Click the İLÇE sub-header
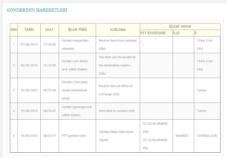Viewport: 227px width, 158px height. point(183,33)
